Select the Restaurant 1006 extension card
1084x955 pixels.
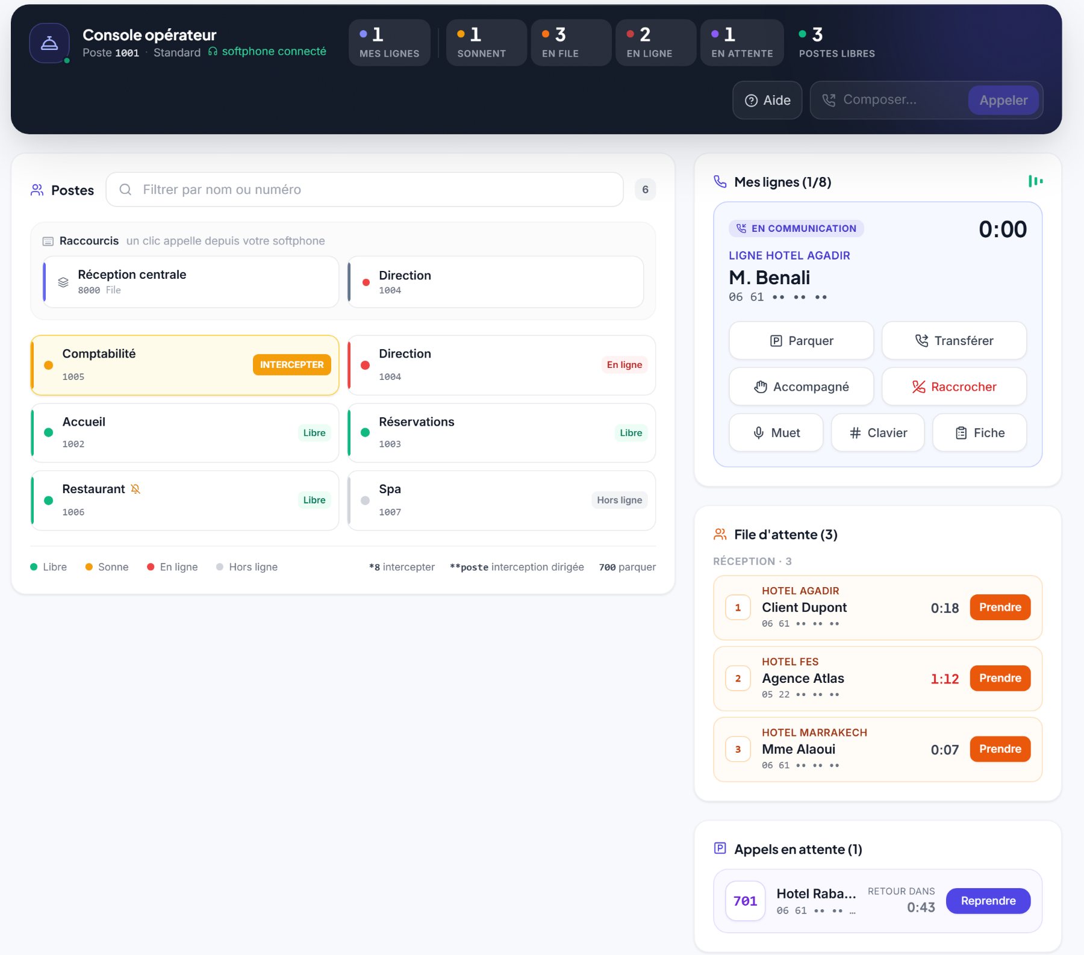point(185,500)
